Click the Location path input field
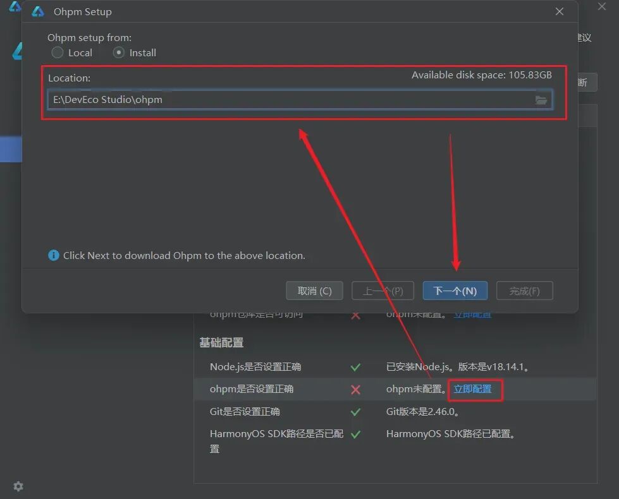This screenshot has height=499, width=619. tap(300, 99)
